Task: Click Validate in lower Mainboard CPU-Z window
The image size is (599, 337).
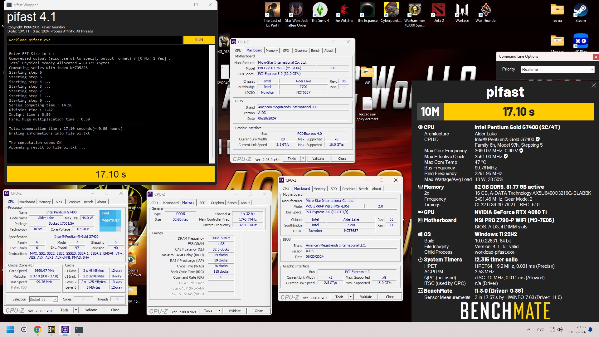Action: coord(366,297)
